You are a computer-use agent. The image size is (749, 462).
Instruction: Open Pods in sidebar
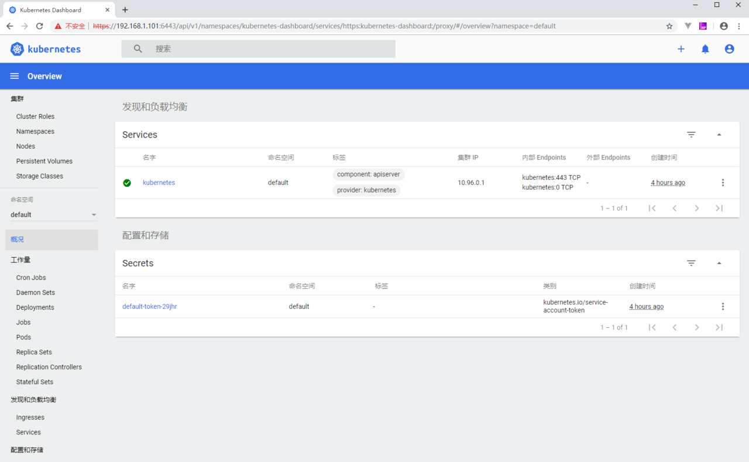point(24,337)
